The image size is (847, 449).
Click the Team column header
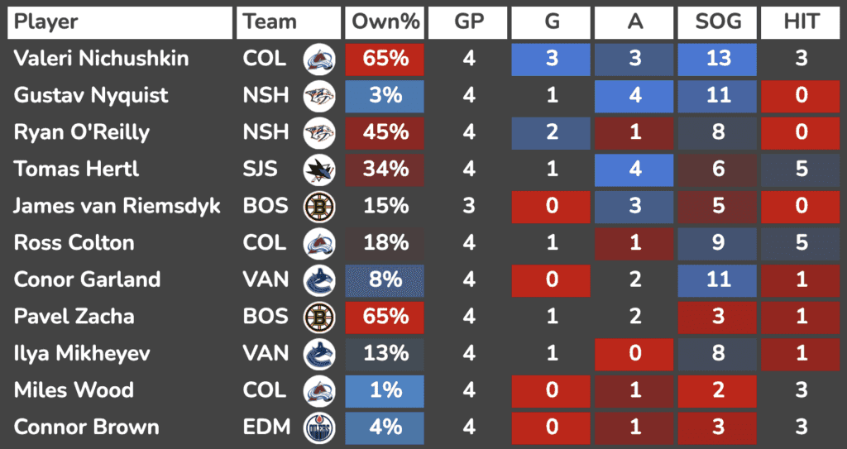[270, 22]
